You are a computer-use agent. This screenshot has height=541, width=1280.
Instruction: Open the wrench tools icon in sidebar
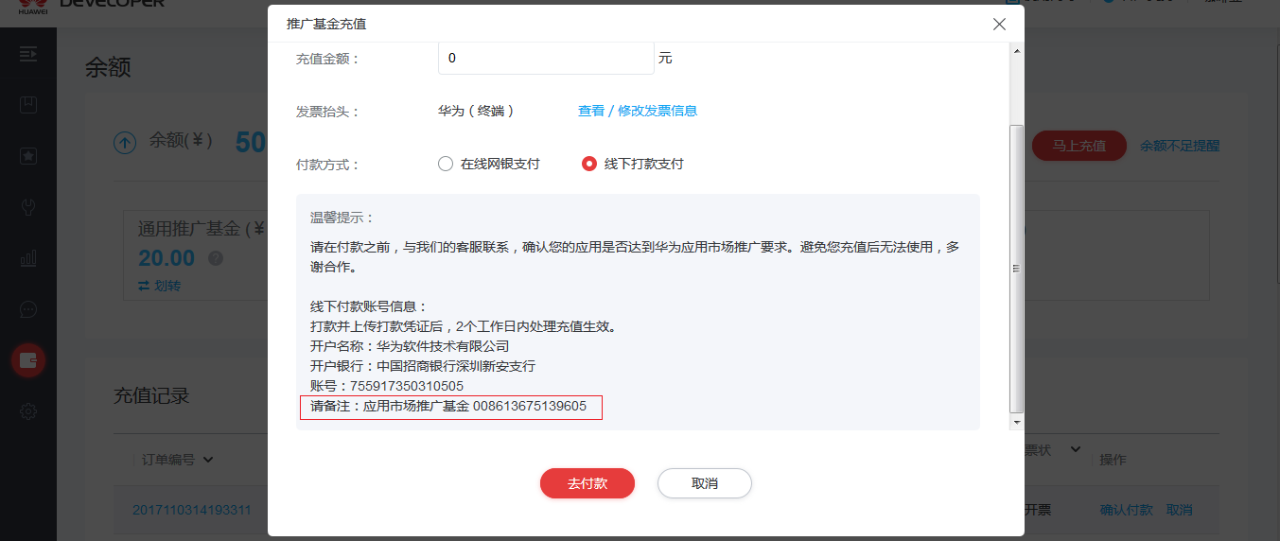(x=28, y=207)
